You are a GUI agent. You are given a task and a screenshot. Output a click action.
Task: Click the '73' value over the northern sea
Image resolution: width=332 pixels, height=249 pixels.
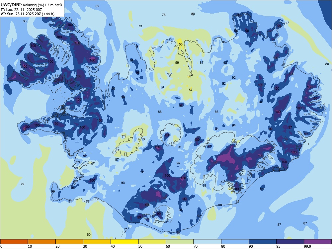[140, 26]
